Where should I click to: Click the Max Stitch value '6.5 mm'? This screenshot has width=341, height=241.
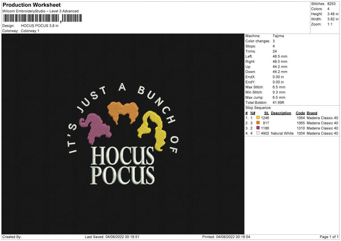279,87
